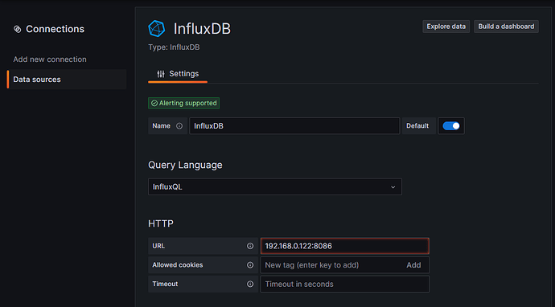Click the data source Name input field
This screenshot has height=307, width=555.
tap(294, 126)
